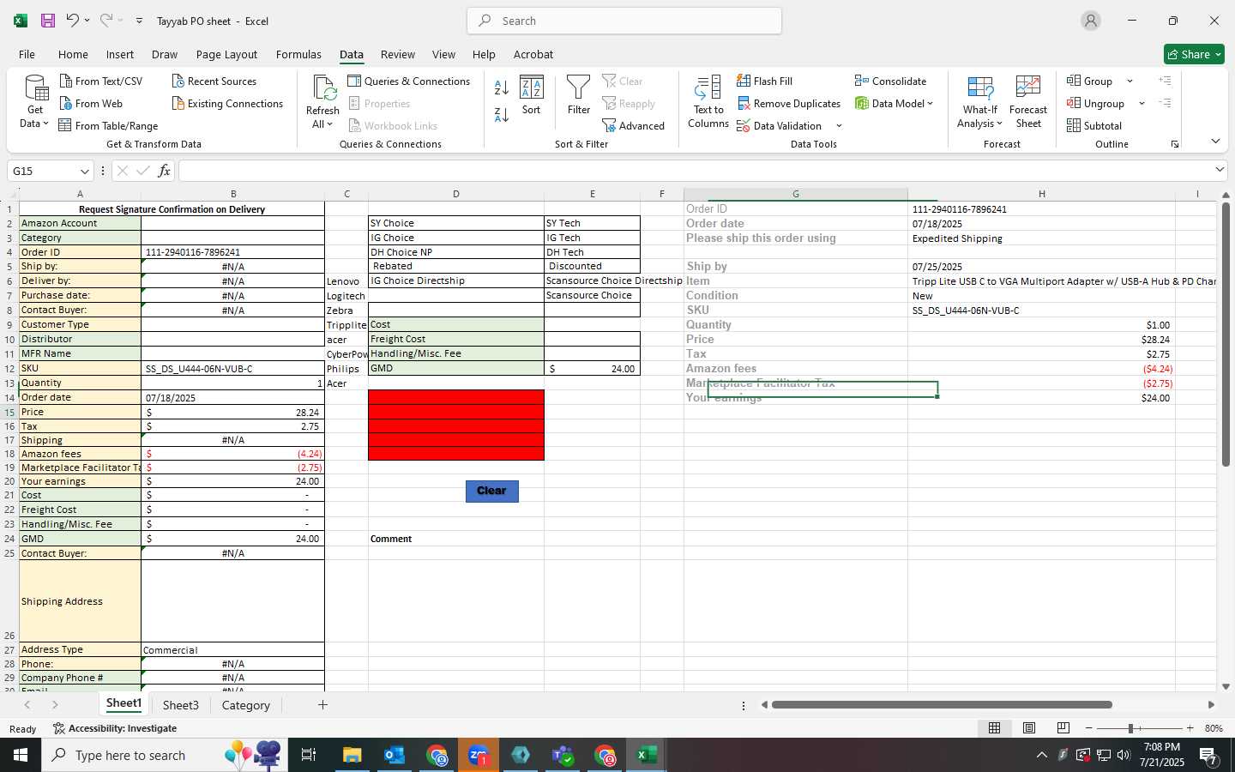Open Outlook from taskbar

(x=395, y=755)
